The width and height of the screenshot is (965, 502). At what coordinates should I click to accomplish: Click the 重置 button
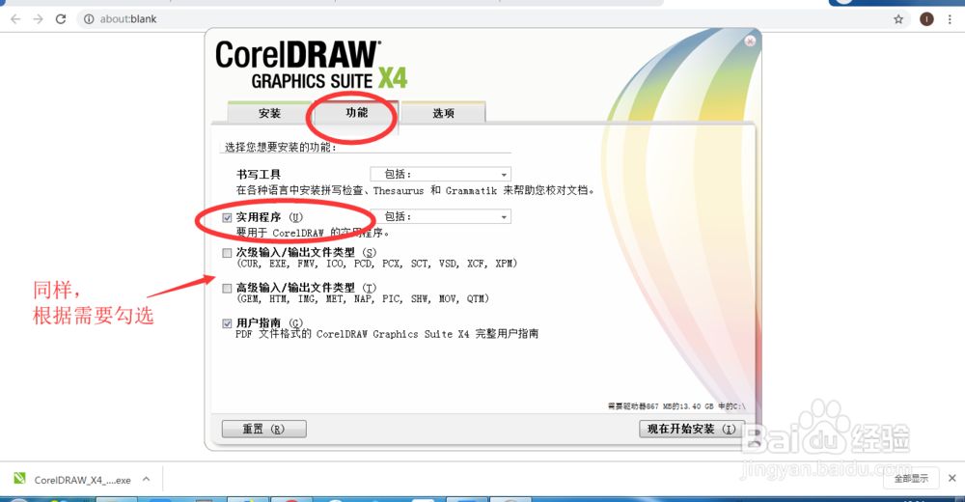click(x=264, y=429)
